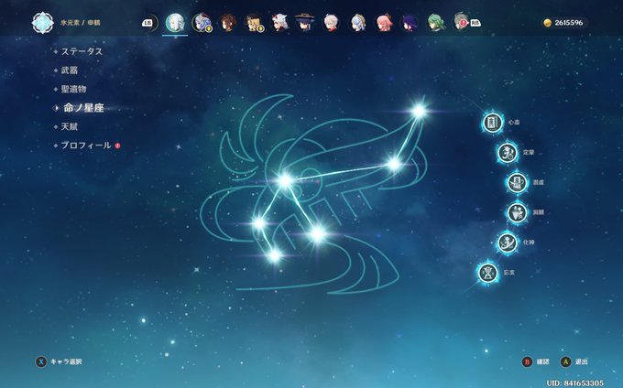Select the character wearing a wide hat

[x=305, y=23]
